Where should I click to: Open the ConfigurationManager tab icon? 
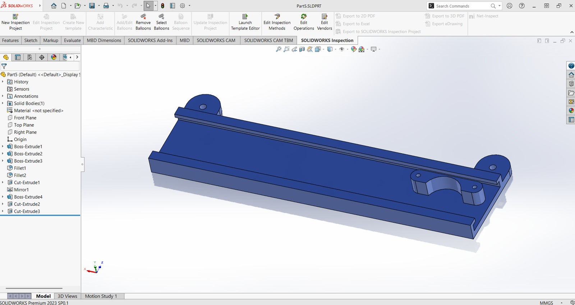[x=29, y=57]
